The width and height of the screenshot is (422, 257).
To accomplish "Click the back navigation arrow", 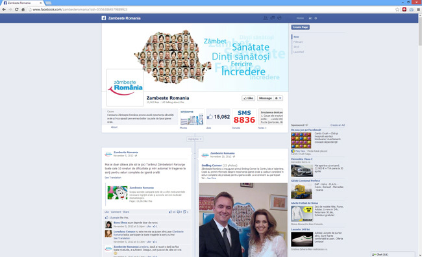I will (4, 10).
